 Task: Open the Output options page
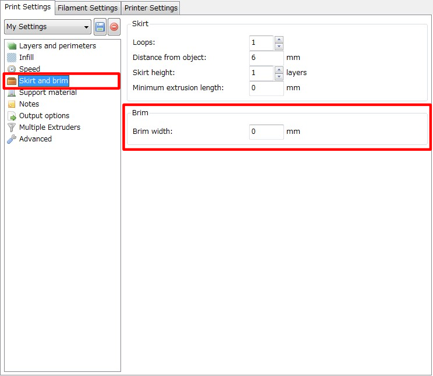pos(44,116)
